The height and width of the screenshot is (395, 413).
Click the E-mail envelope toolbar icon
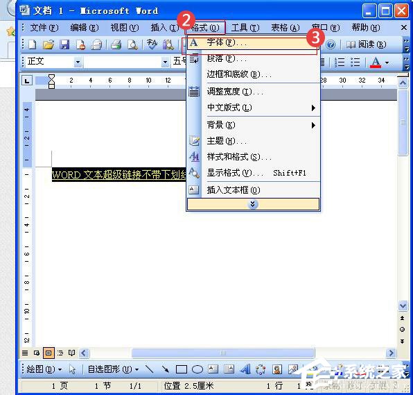(96, 44)
